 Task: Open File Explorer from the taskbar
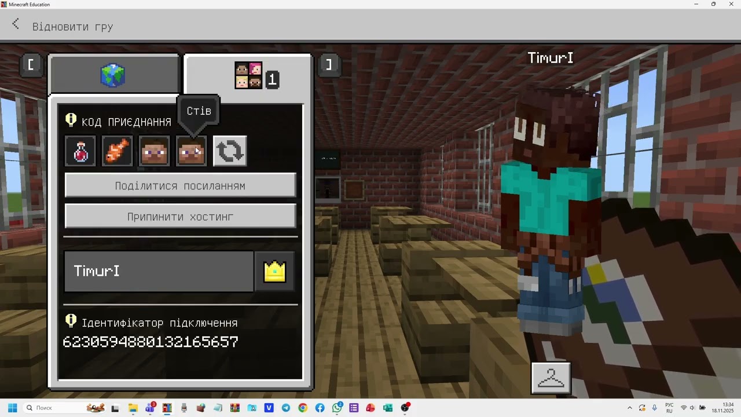(133, 408)
